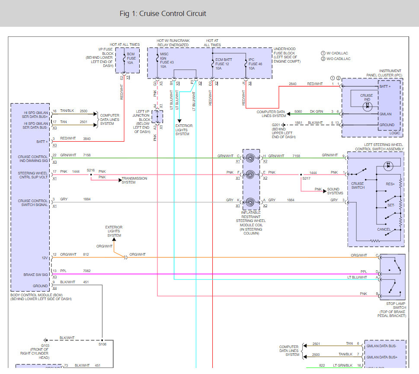
Task: Click the G201 ground symbol
Action: click(284, 125)
